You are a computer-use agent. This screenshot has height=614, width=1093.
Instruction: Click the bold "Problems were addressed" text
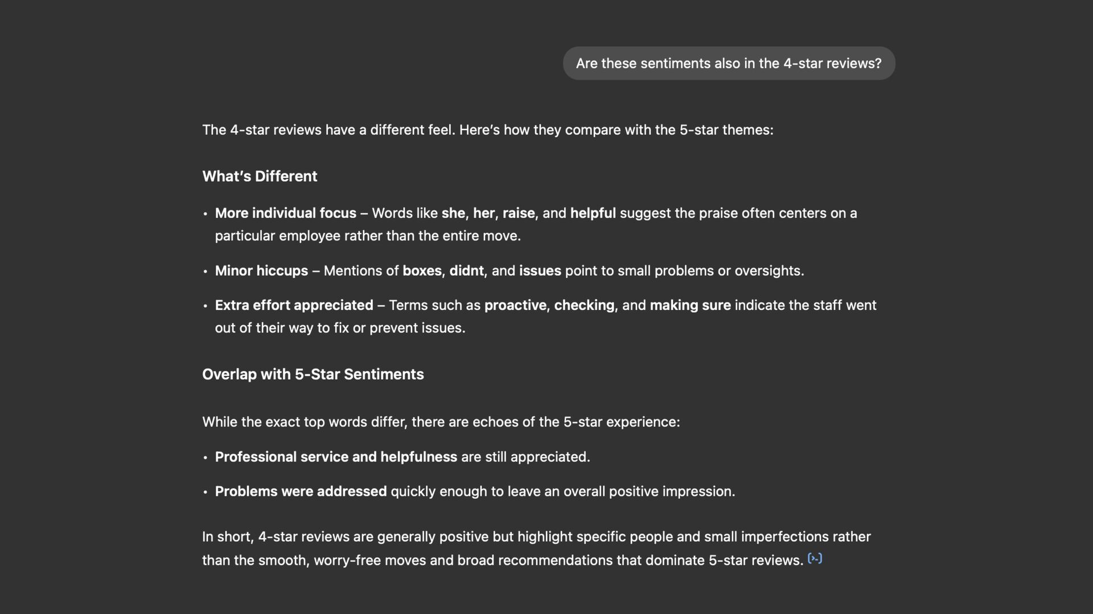(x=301, y=491)
